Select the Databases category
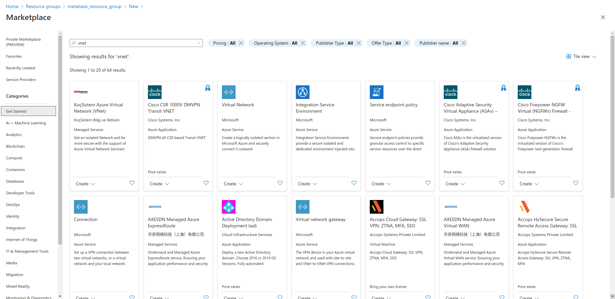This screenshot has height=299, width=615. pyautogui.click(x=15, y=181)
